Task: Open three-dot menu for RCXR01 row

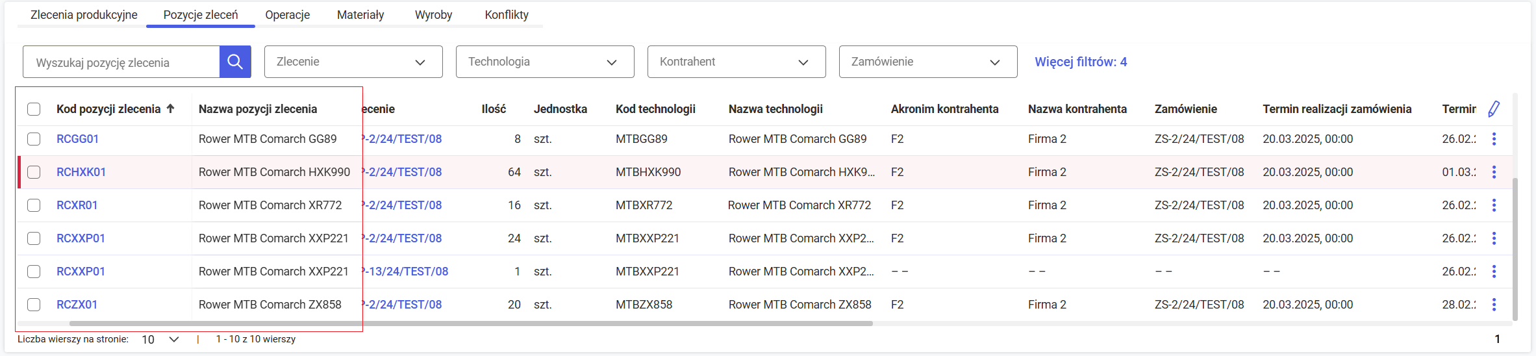Action: pyautogui.click(x=1494, y=205)
